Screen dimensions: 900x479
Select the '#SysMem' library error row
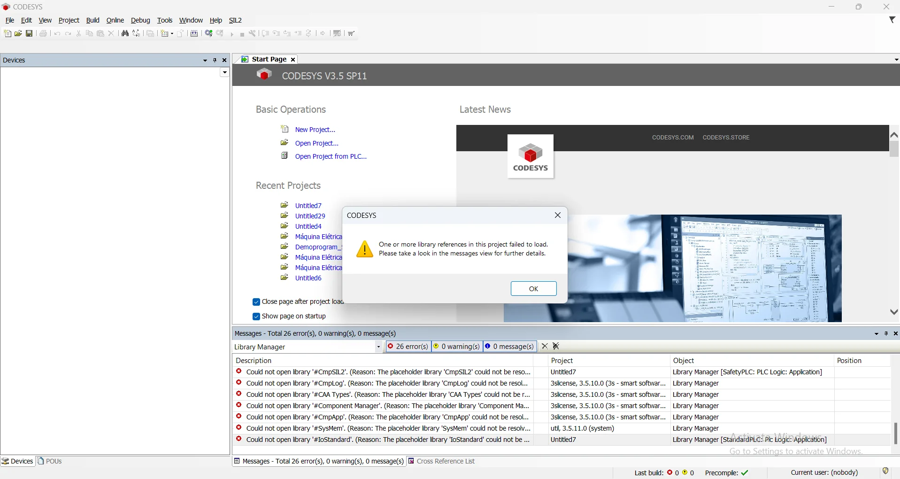pos(562,428)
